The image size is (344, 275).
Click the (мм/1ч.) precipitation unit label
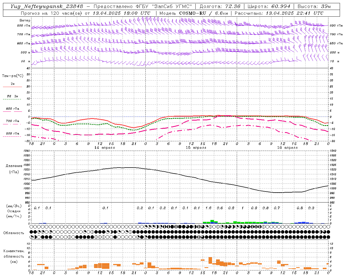[x=14, y=216]
